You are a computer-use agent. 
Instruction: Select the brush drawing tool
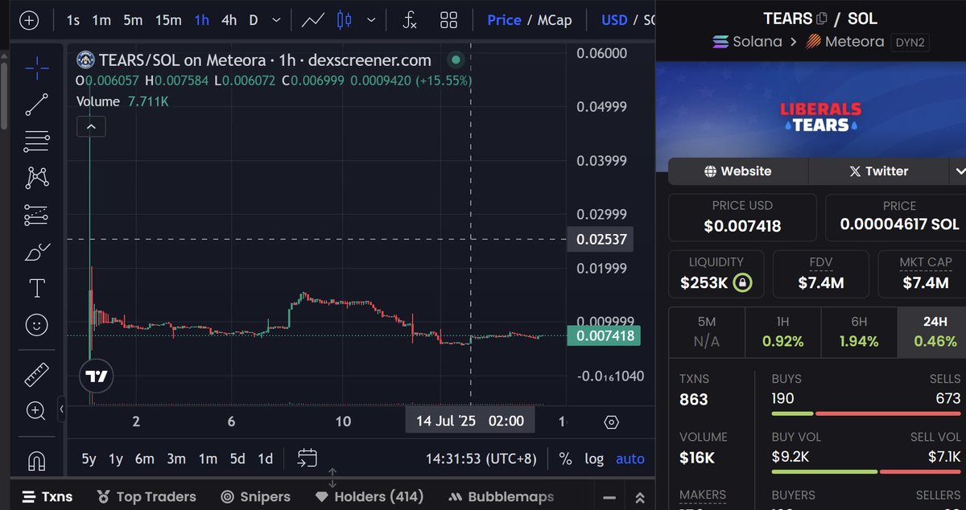pos(37,252)
